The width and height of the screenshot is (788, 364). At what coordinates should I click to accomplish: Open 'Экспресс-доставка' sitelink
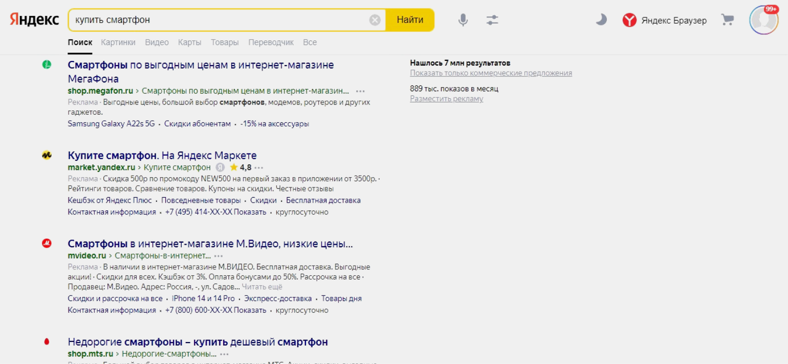[278, 298]
